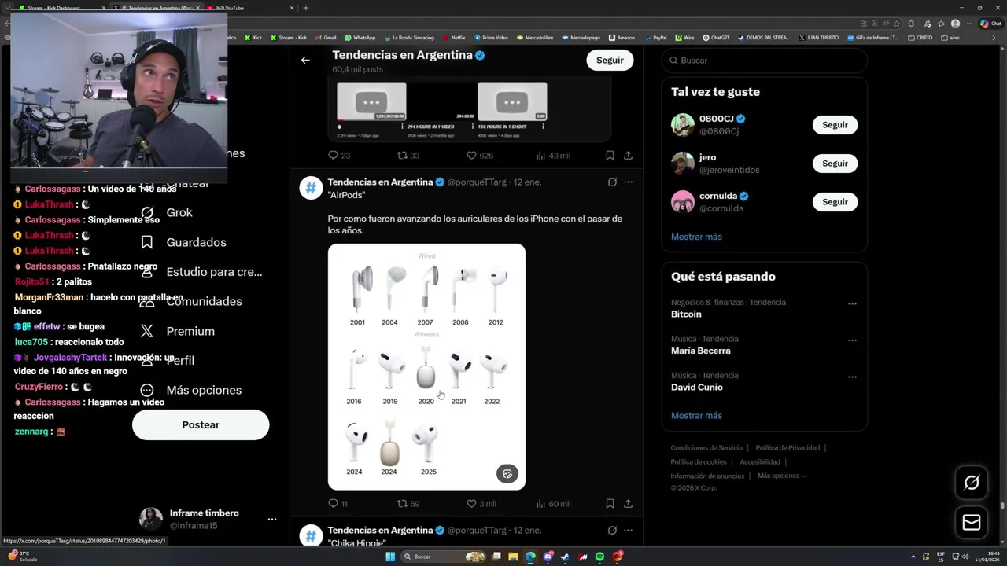Like the AirPods post with 3 mil likes

(481, 503)
